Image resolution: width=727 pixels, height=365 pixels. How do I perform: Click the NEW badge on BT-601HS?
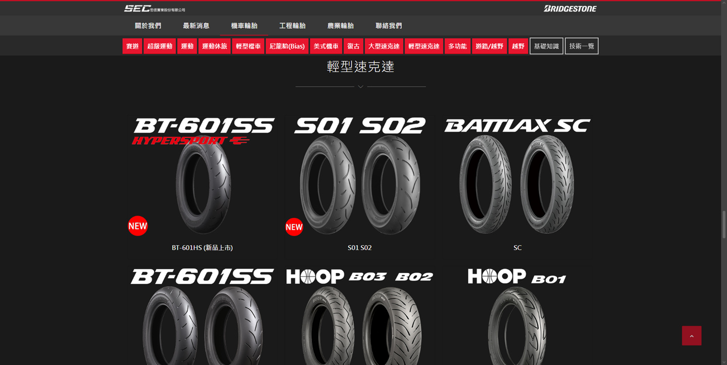(138, 226)
